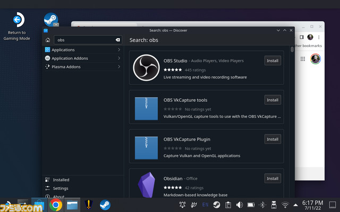Click "Capture Vulkan and OpenGL applications" description

coord(202,156)
